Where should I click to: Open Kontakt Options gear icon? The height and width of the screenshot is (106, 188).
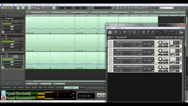pyautogui.click(x=148, y=32)
